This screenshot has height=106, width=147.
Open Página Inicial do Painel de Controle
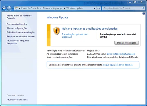(x=19, y=17)
